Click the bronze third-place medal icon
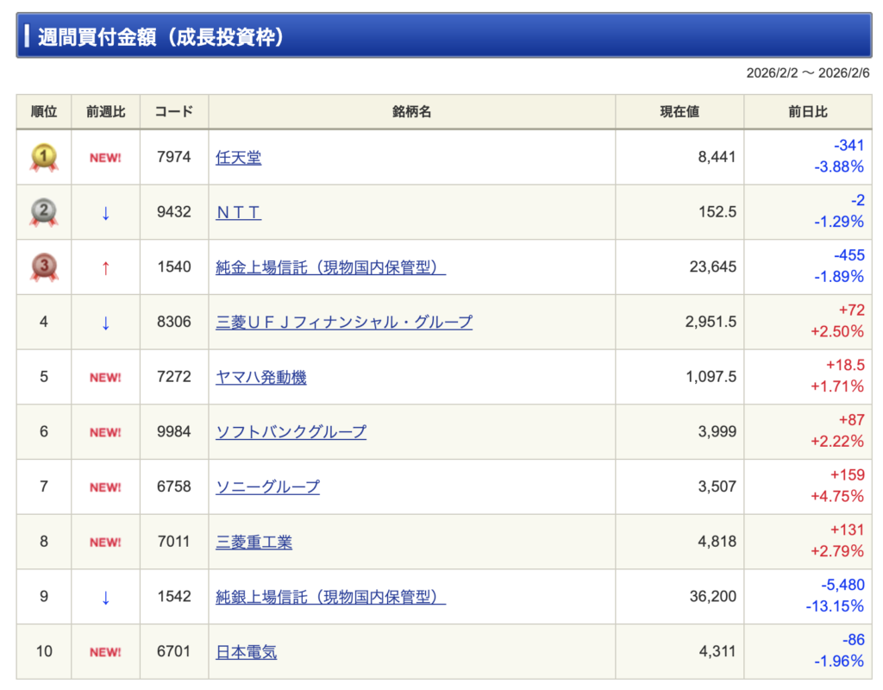Image resolution: width=883 pixels, height=690 pixels. (44, 267)
